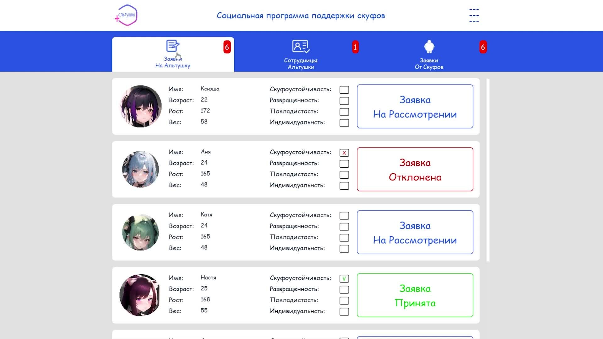The height and width of the screenshot is (339, 603).
Task: Click red badge showing 1
Action: pos(355,47)
